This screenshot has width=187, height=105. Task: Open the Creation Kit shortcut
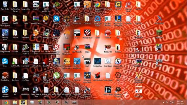[x=77, y=20]
